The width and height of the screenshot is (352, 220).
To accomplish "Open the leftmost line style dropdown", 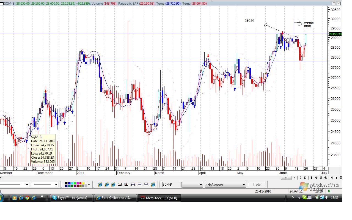I will [27, 185].
